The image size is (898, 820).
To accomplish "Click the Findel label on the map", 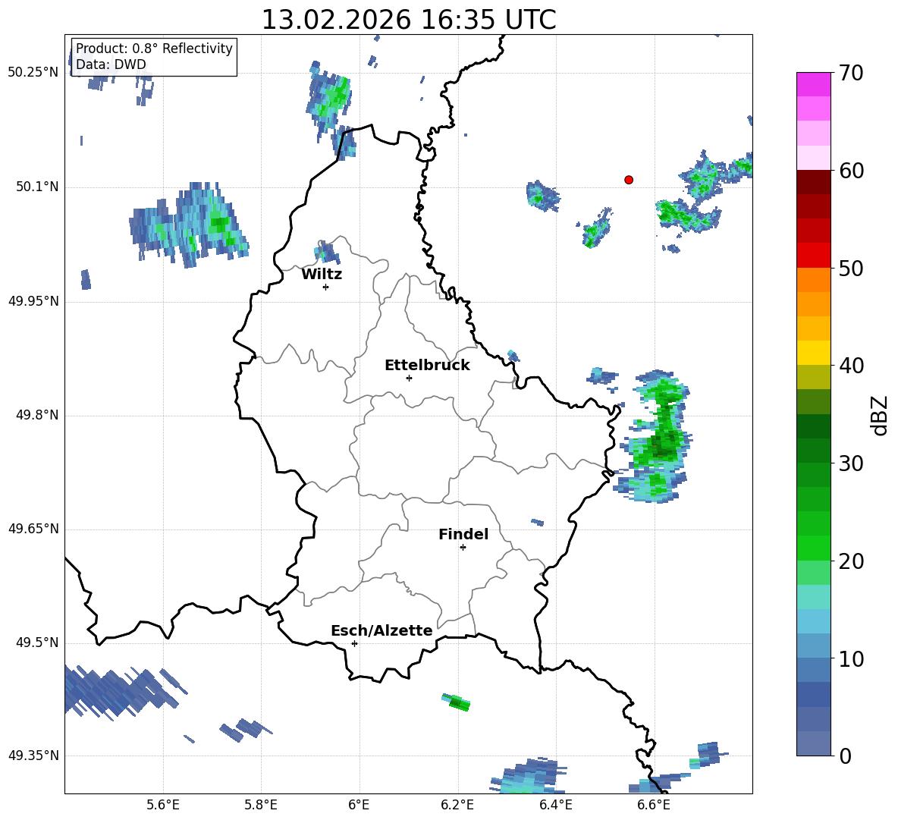I will tap(463, 534).
